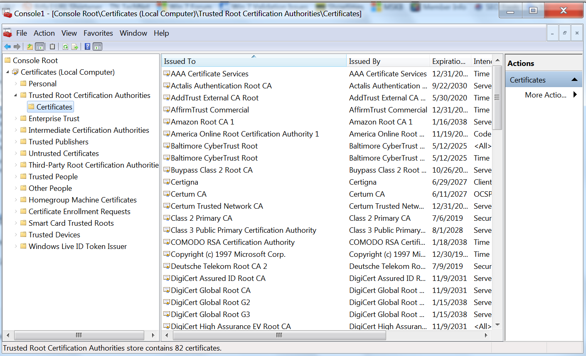Image resolution: width=586 pixels, height=356 pixels.
Task: Select the Baltimore CyberTrust Root row marked <All>
Action: [x=327, y=146]
